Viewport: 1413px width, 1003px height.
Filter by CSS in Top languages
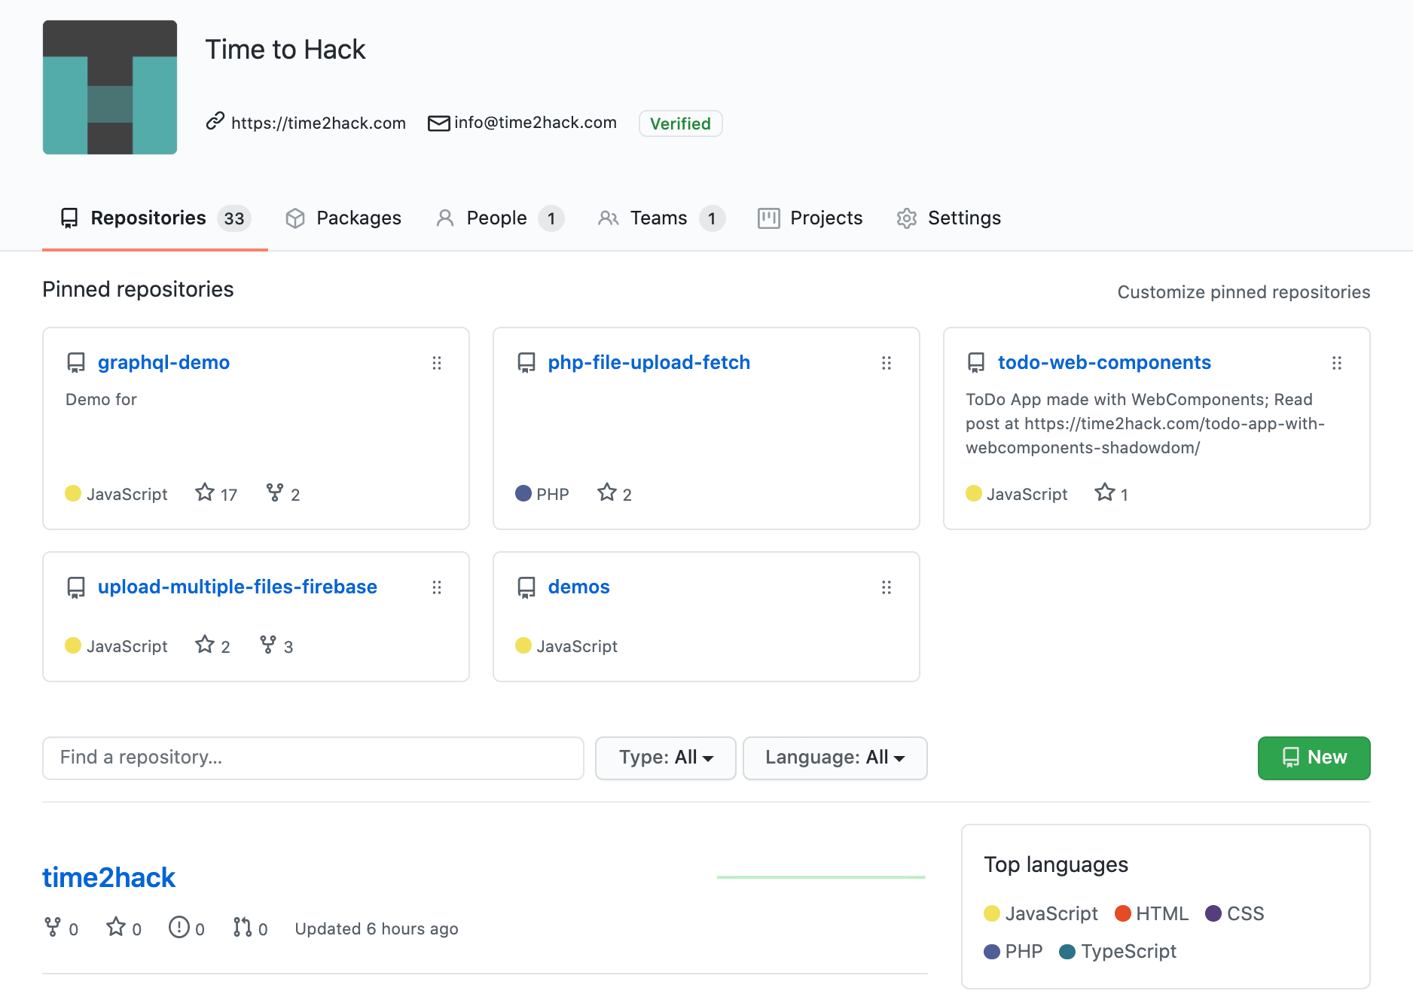pos(1235,913)
